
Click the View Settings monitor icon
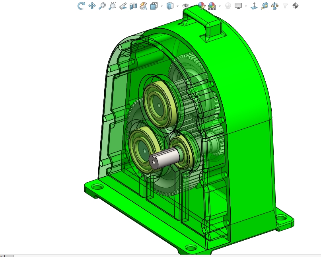[237, 6]
